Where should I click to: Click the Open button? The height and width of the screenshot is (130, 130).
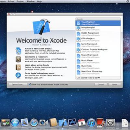click(115, 84)
